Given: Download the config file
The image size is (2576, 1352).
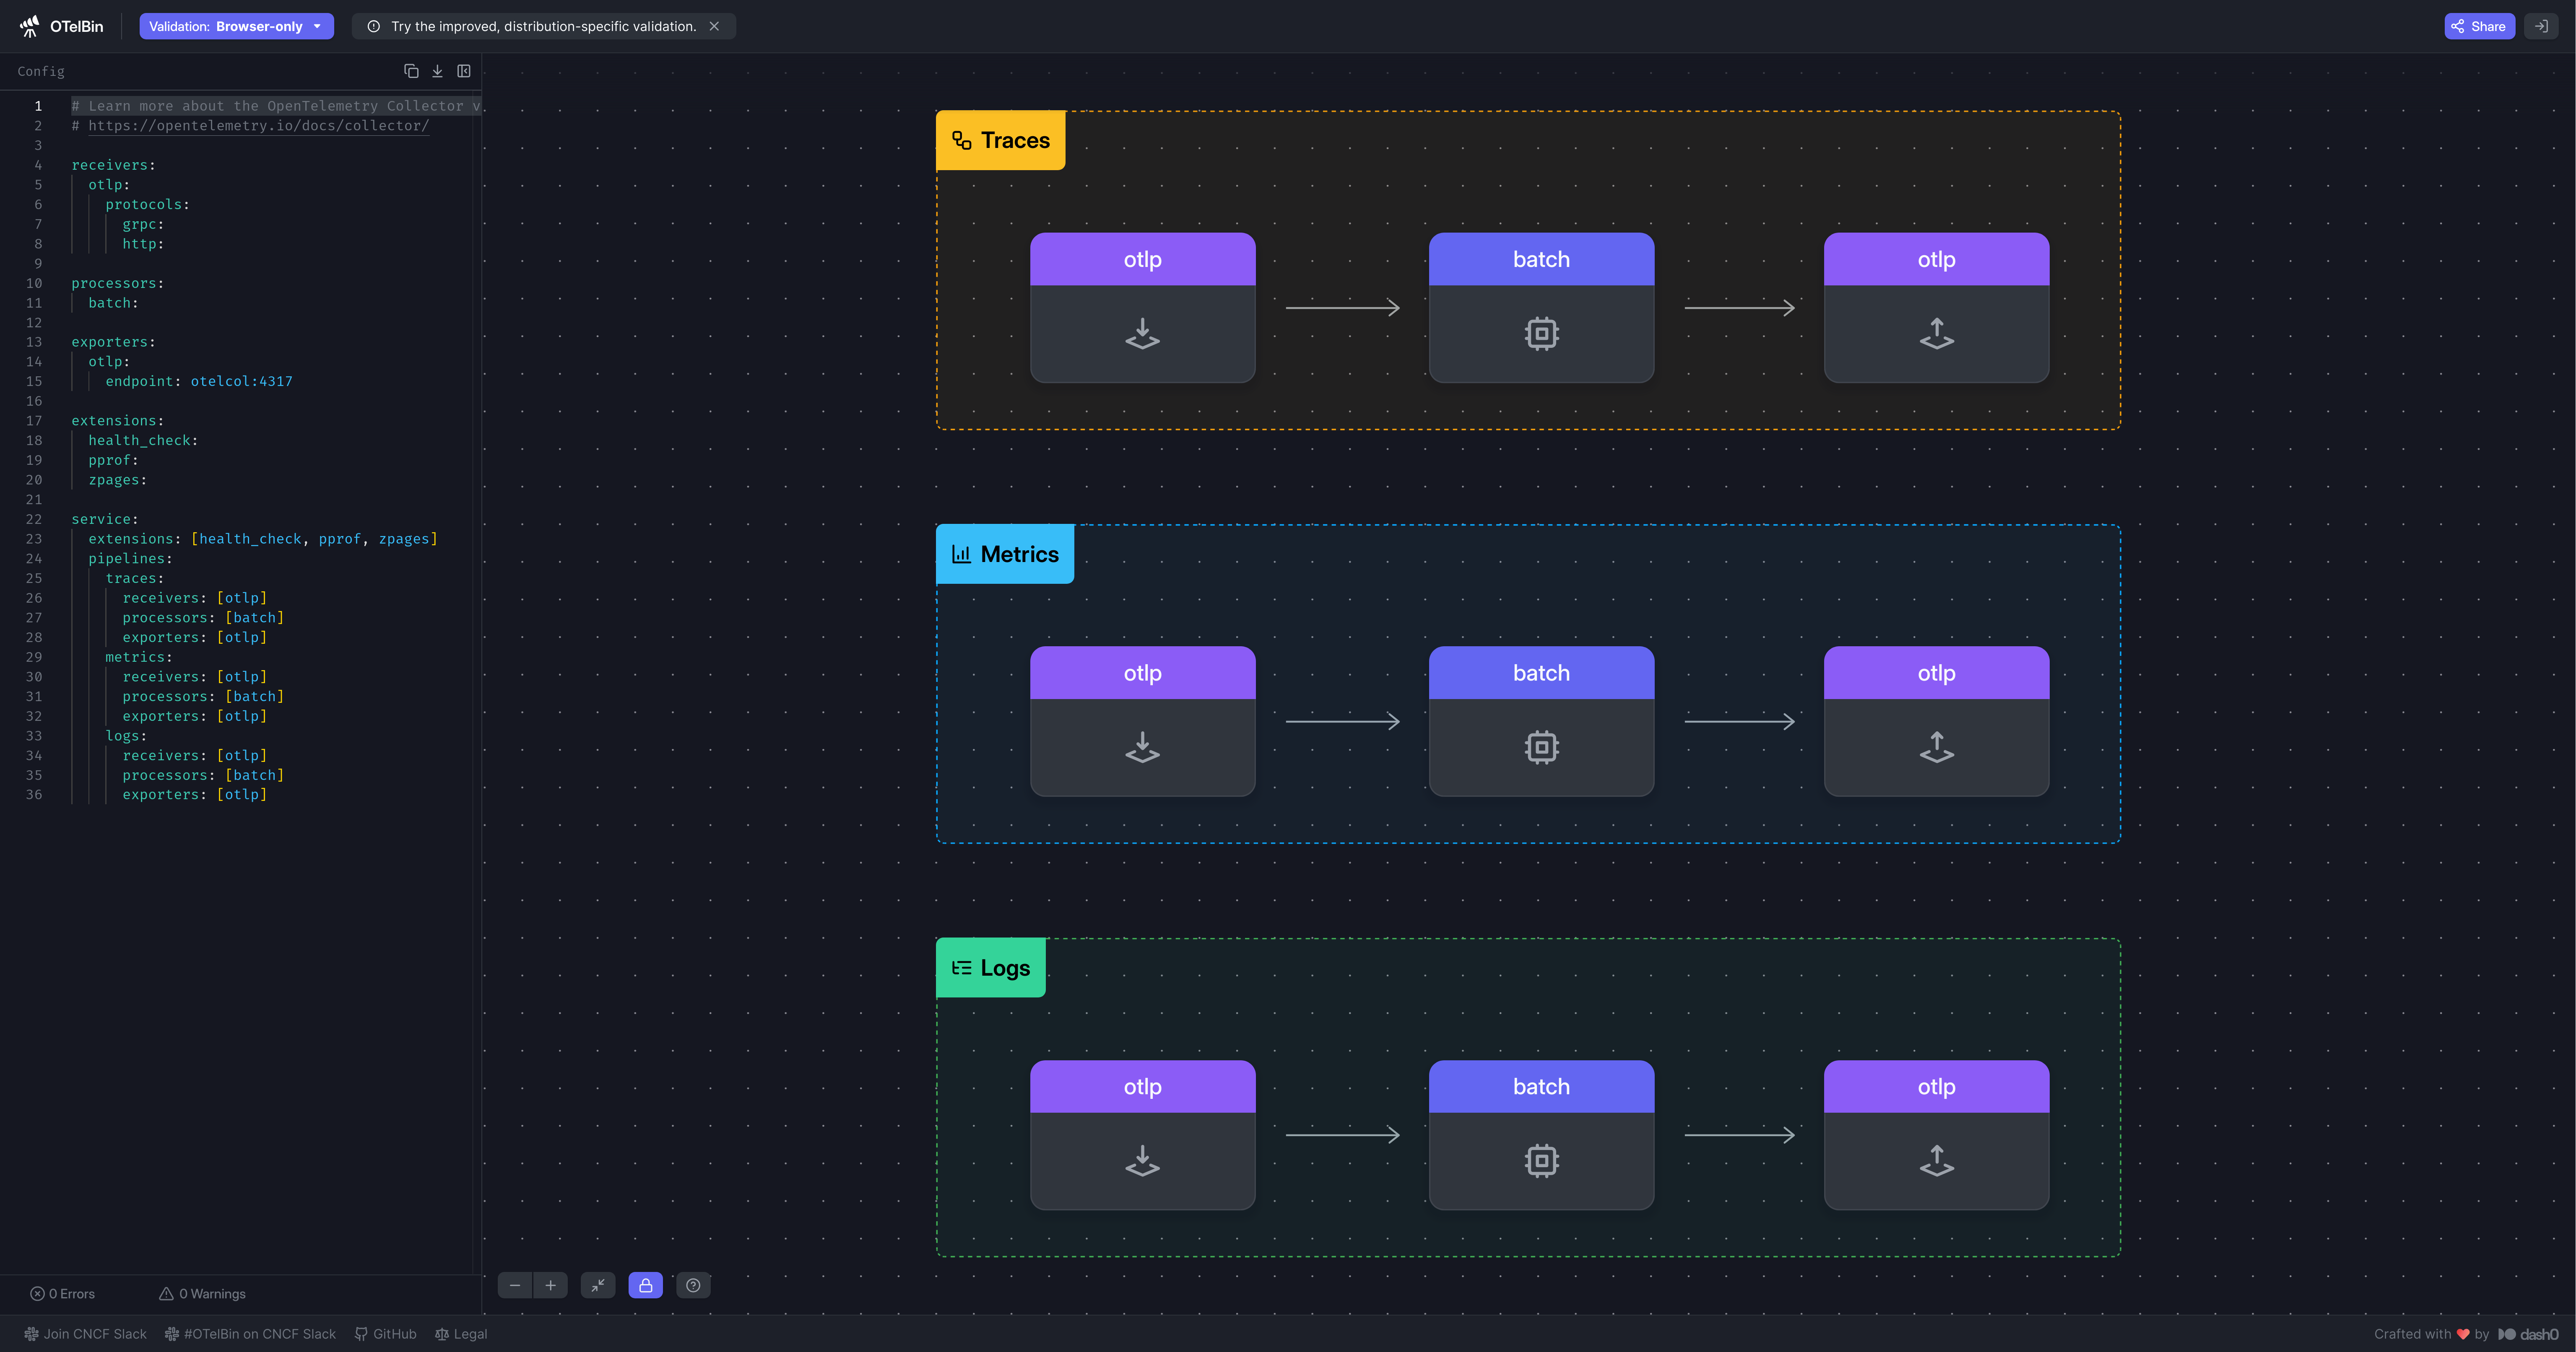Looking at the screenshot, I should click(x=437, y=71).
